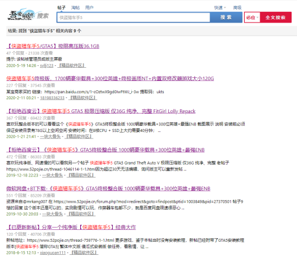The image size is (297, 262).
Task: Open the 快速 dropdown
Action: (x=220, y=8)
